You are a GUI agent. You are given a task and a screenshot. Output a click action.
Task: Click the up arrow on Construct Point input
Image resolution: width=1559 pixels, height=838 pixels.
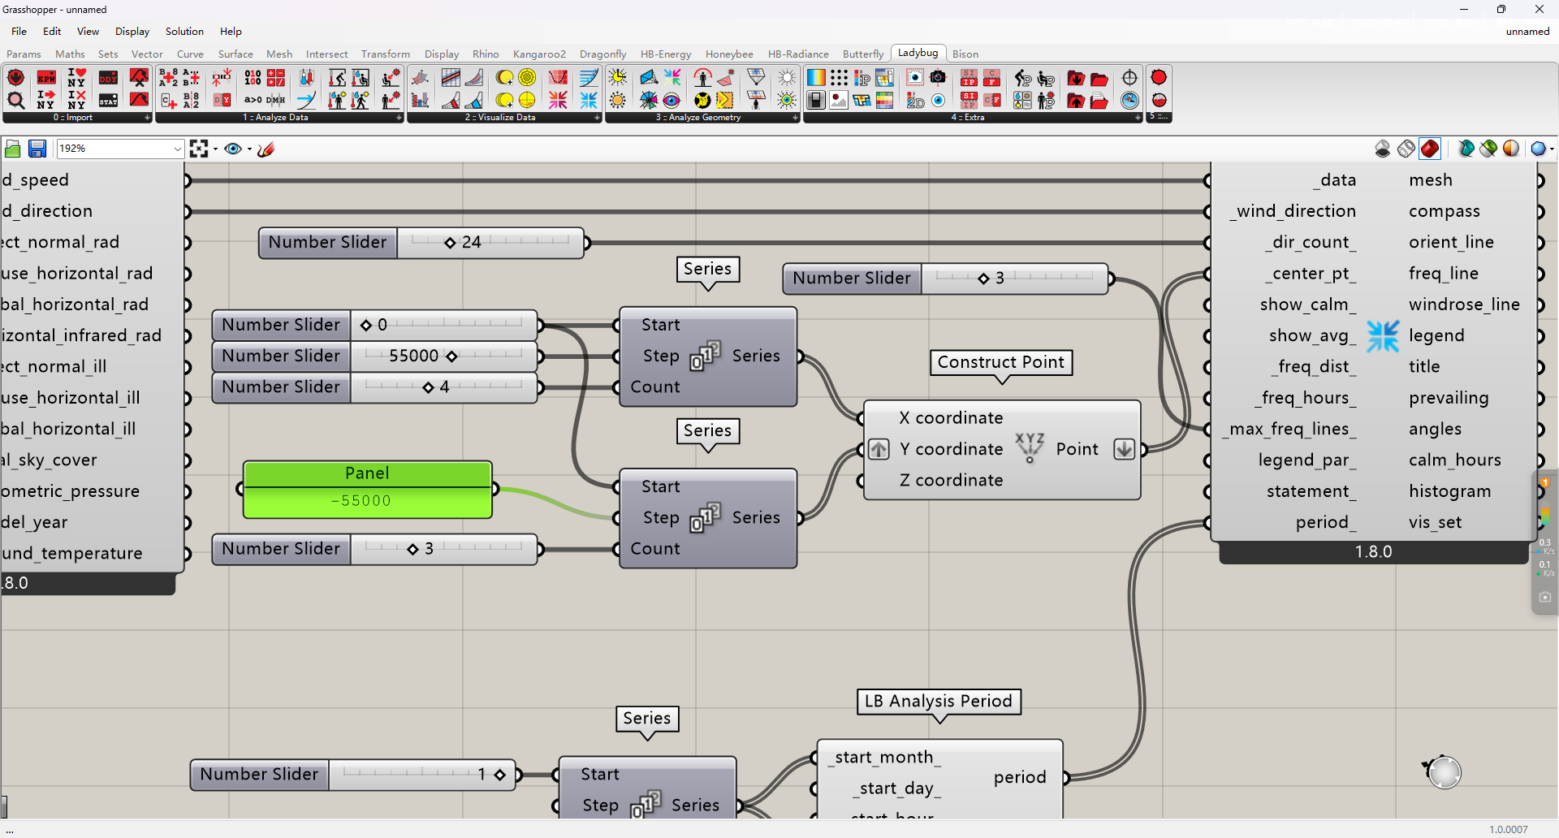[x=879, y=449]
